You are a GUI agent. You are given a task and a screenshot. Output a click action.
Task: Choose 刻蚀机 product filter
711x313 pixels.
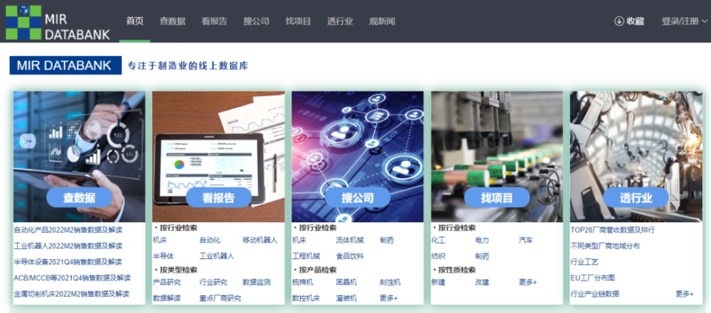(x=390, y=282)
